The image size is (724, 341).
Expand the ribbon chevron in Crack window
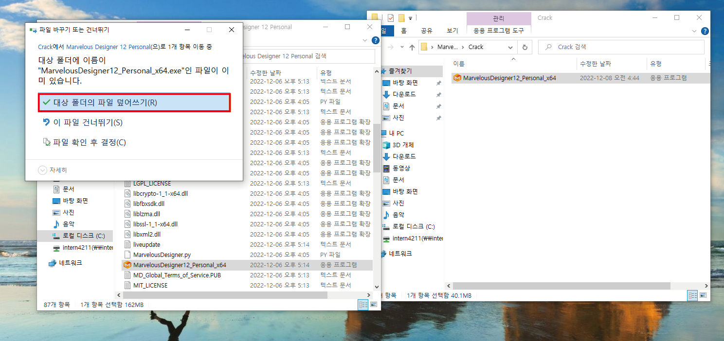(x=695, y=31)
